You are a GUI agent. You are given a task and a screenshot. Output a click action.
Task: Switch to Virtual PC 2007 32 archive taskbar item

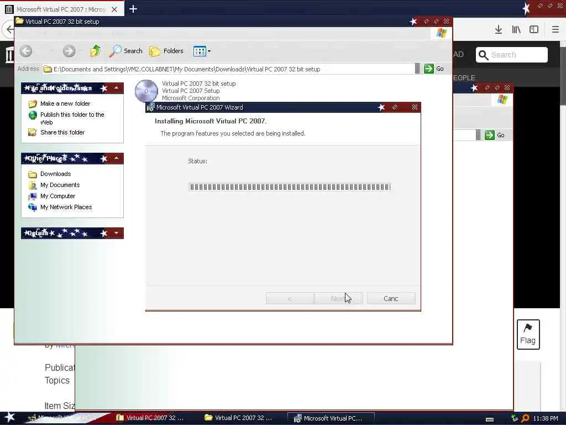150,418
